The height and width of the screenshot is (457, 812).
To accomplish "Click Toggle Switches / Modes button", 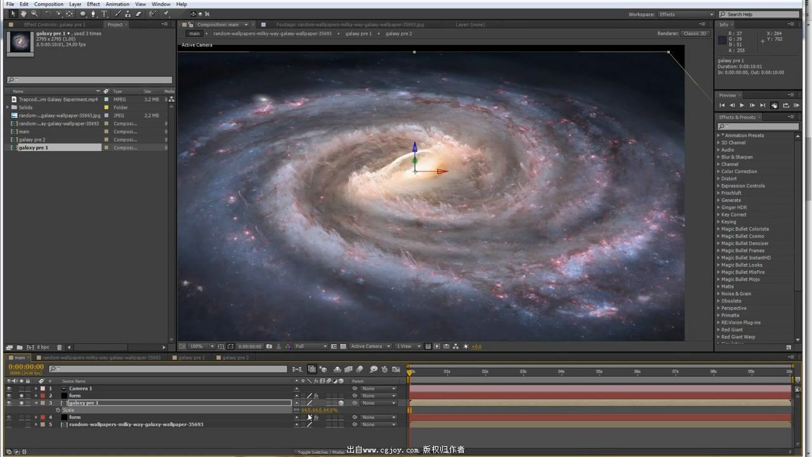I will pos(322,452).
